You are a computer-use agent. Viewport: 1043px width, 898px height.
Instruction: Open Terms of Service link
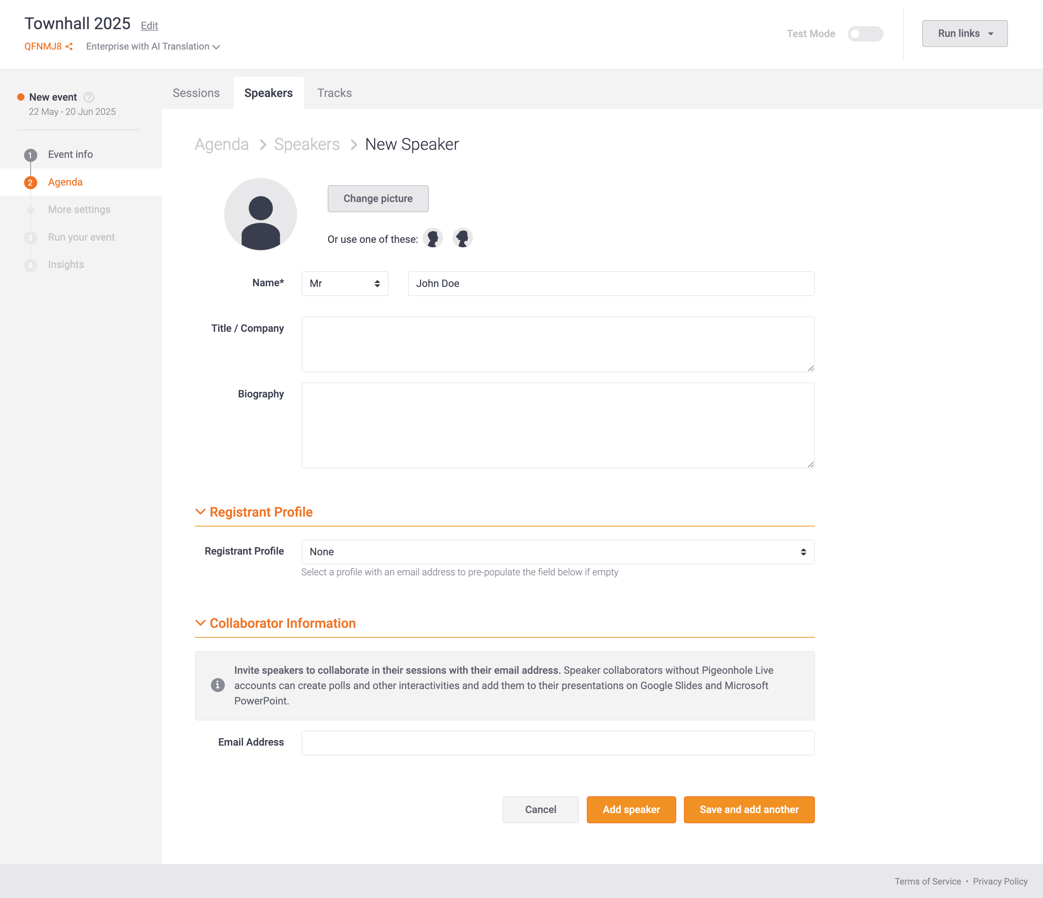click(928, 881)
